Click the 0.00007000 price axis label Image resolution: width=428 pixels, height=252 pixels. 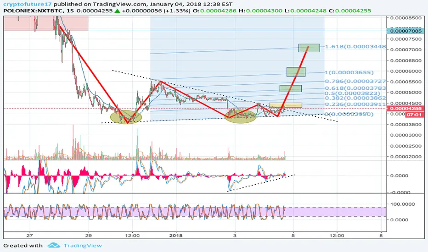(x=405, y=50)
